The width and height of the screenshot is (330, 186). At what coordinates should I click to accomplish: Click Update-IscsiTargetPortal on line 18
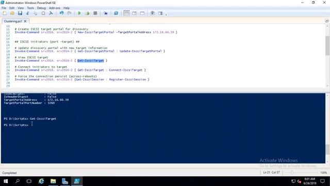click(x=141, y=51)
